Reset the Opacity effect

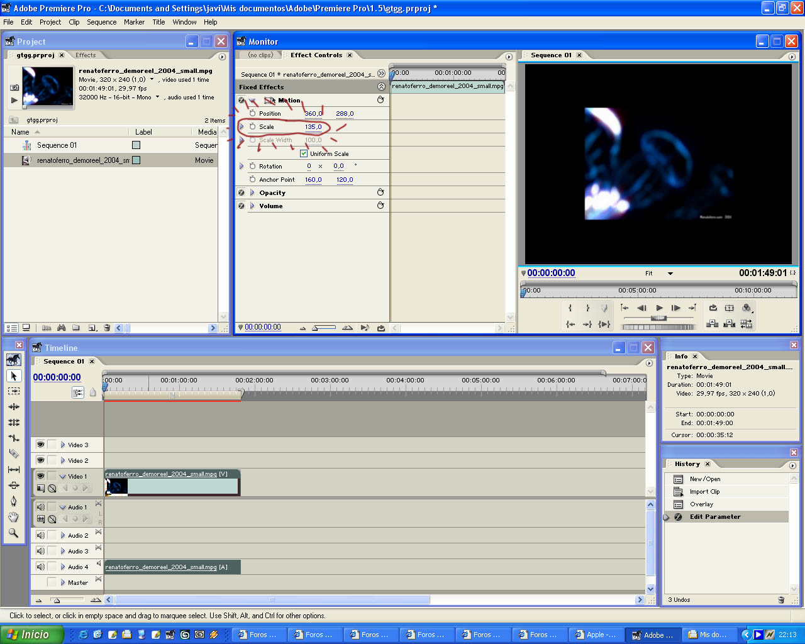click(380, 192)
